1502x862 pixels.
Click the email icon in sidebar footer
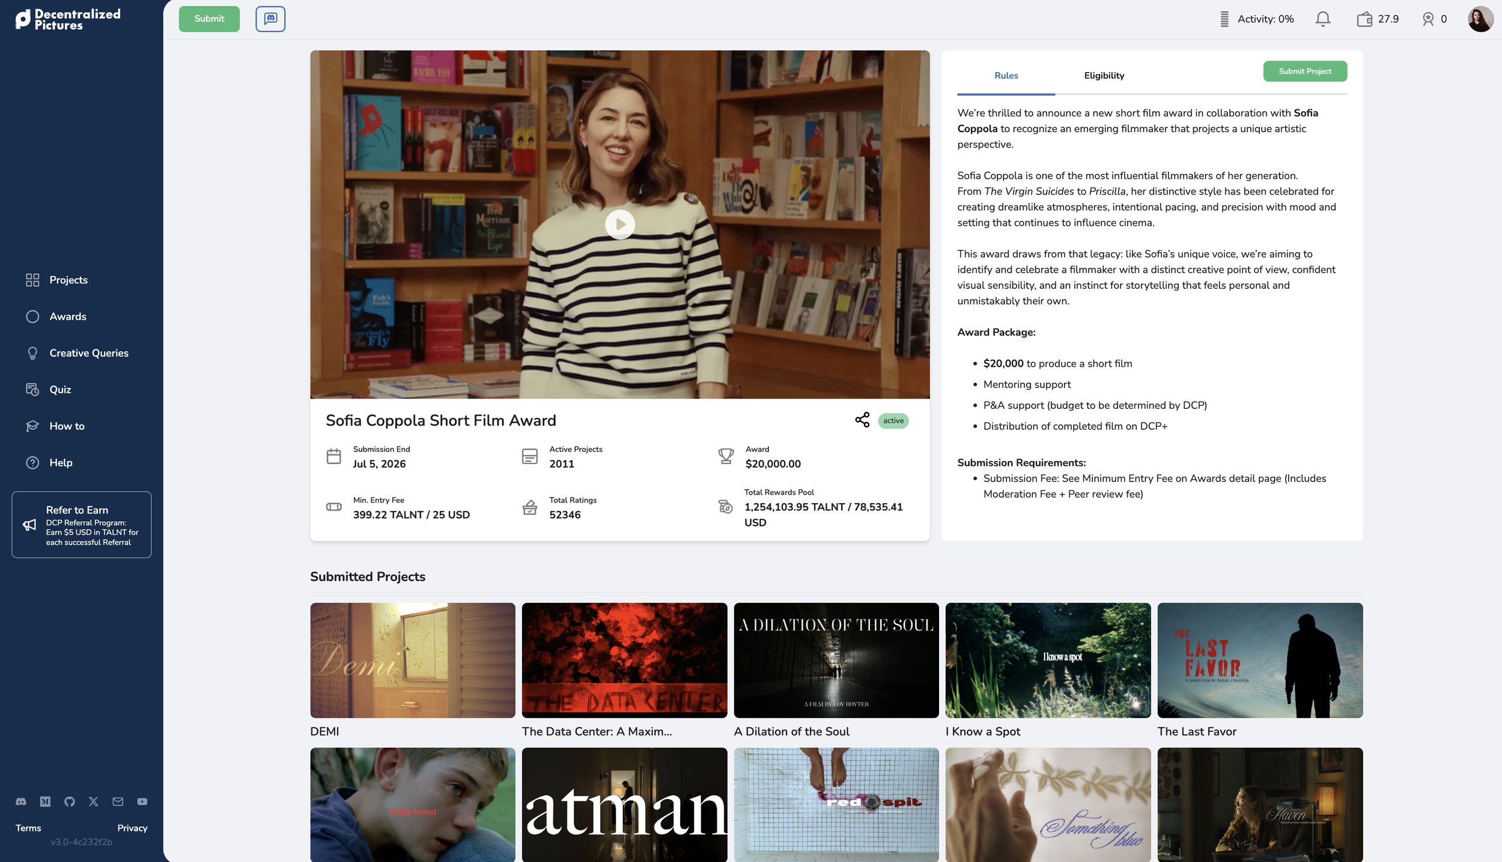(x=118, y=801)
